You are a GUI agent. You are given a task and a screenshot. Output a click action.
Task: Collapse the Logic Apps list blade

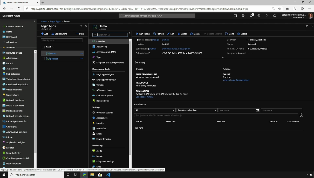click(81, 26)
